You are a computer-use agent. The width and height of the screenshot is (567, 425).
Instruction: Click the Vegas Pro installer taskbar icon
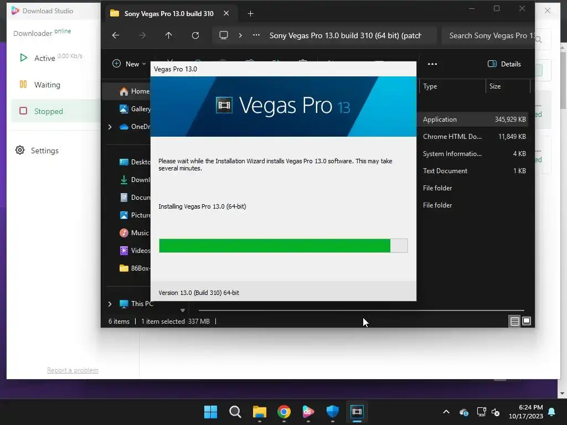click(357, 412)
